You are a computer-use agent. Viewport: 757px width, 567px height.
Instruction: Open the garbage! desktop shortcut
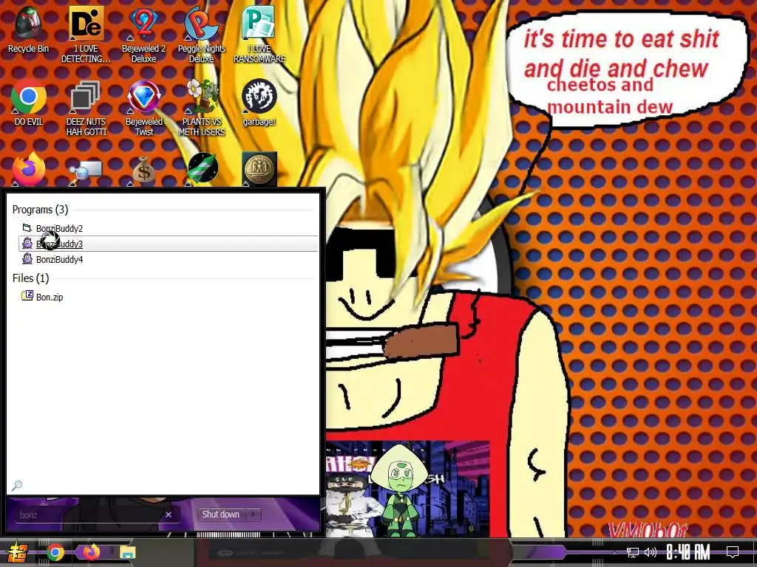pyautogui.click(x=259, y=102)
